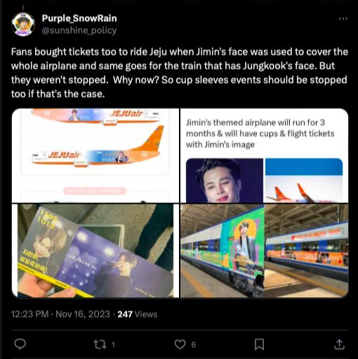Open the @sunshine_policy handle link
The image size is (358, 359).
(x=79, y=30)
